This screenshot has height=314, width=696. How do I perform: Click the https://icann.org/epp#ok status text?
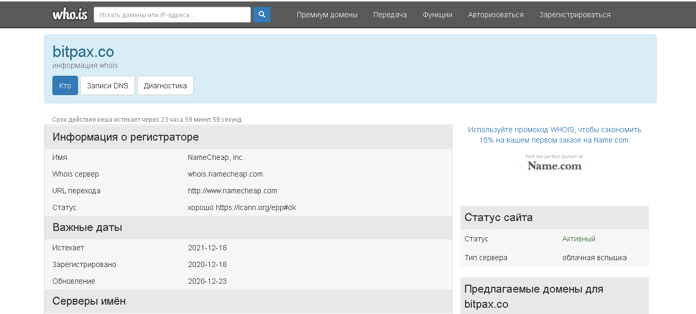click(x=256, y=207)
